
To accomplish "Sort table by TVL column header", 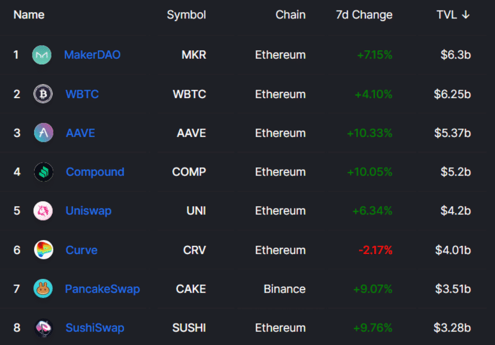I will [x=447, y=15].
